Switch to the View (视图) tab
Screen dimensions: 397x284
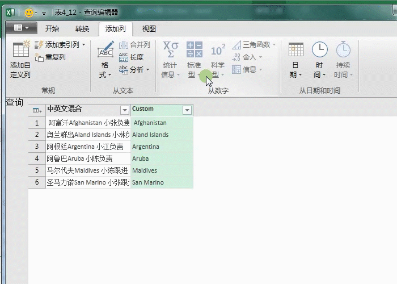tap(149, 29)
